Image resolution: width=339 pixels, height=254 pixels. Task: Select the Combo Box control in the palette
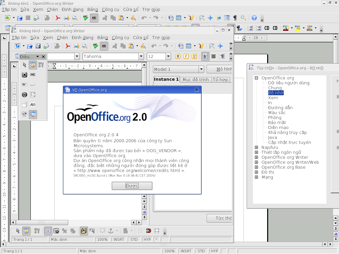[24, 105]
